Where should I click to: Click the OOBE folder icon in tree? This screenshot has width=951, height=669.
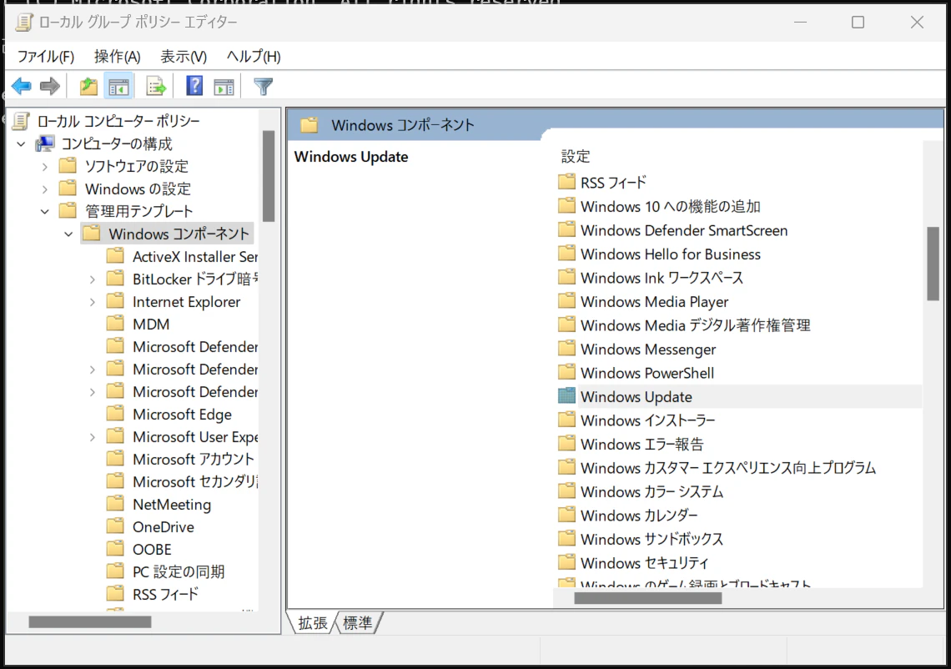point(115,549)
